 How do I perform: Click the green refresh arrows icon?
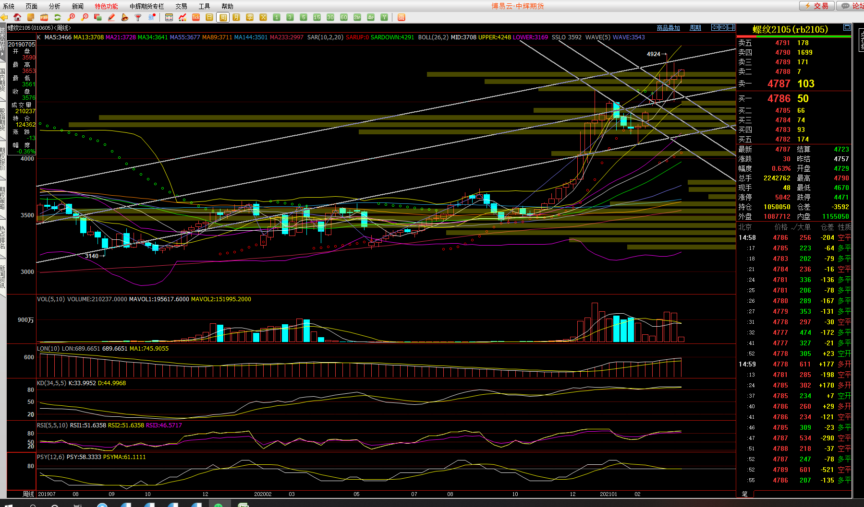58,17
